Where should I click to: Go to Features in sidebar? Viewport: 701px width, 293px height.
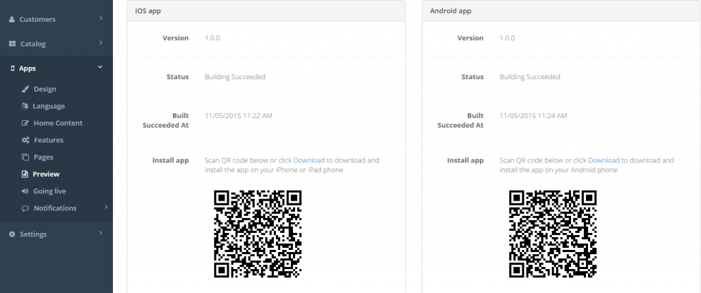[49, 140]
